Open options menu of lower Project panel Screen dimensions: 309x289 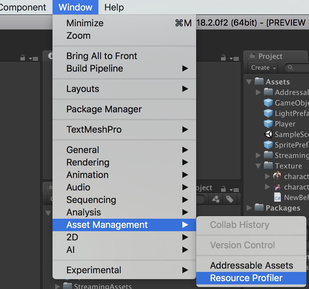click(x=234, y=190)
